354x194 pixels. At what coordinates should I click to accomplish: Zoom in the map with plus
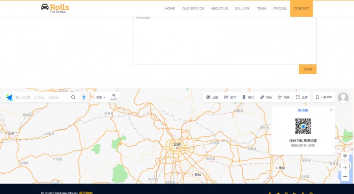(345, 168)
